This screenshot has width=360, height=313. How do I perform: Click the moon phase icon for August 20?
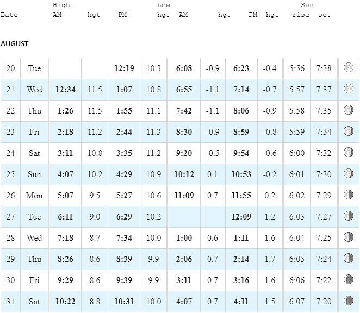(x=348, y=68)
